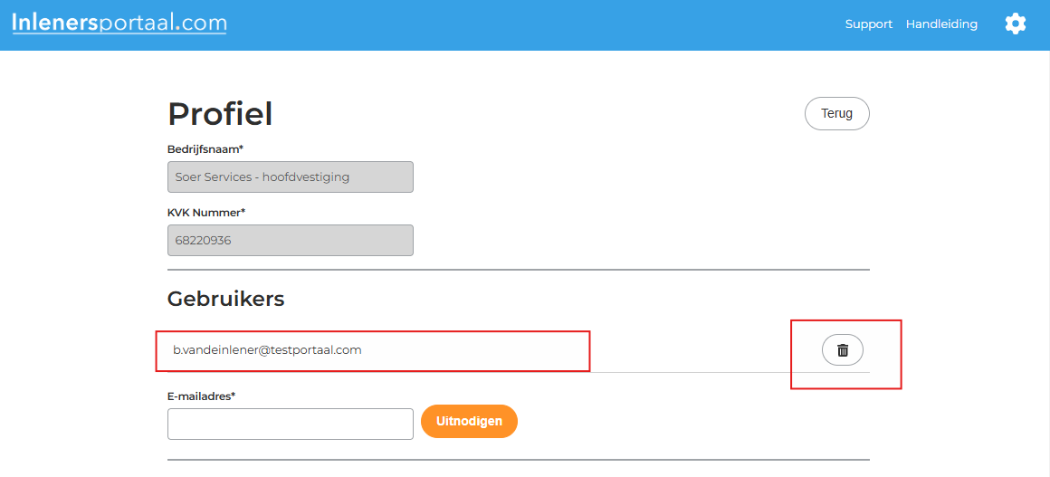The image size is (1050, 477).
Task: Click the Profiel page heading
Action: click(x=220, y=114)
